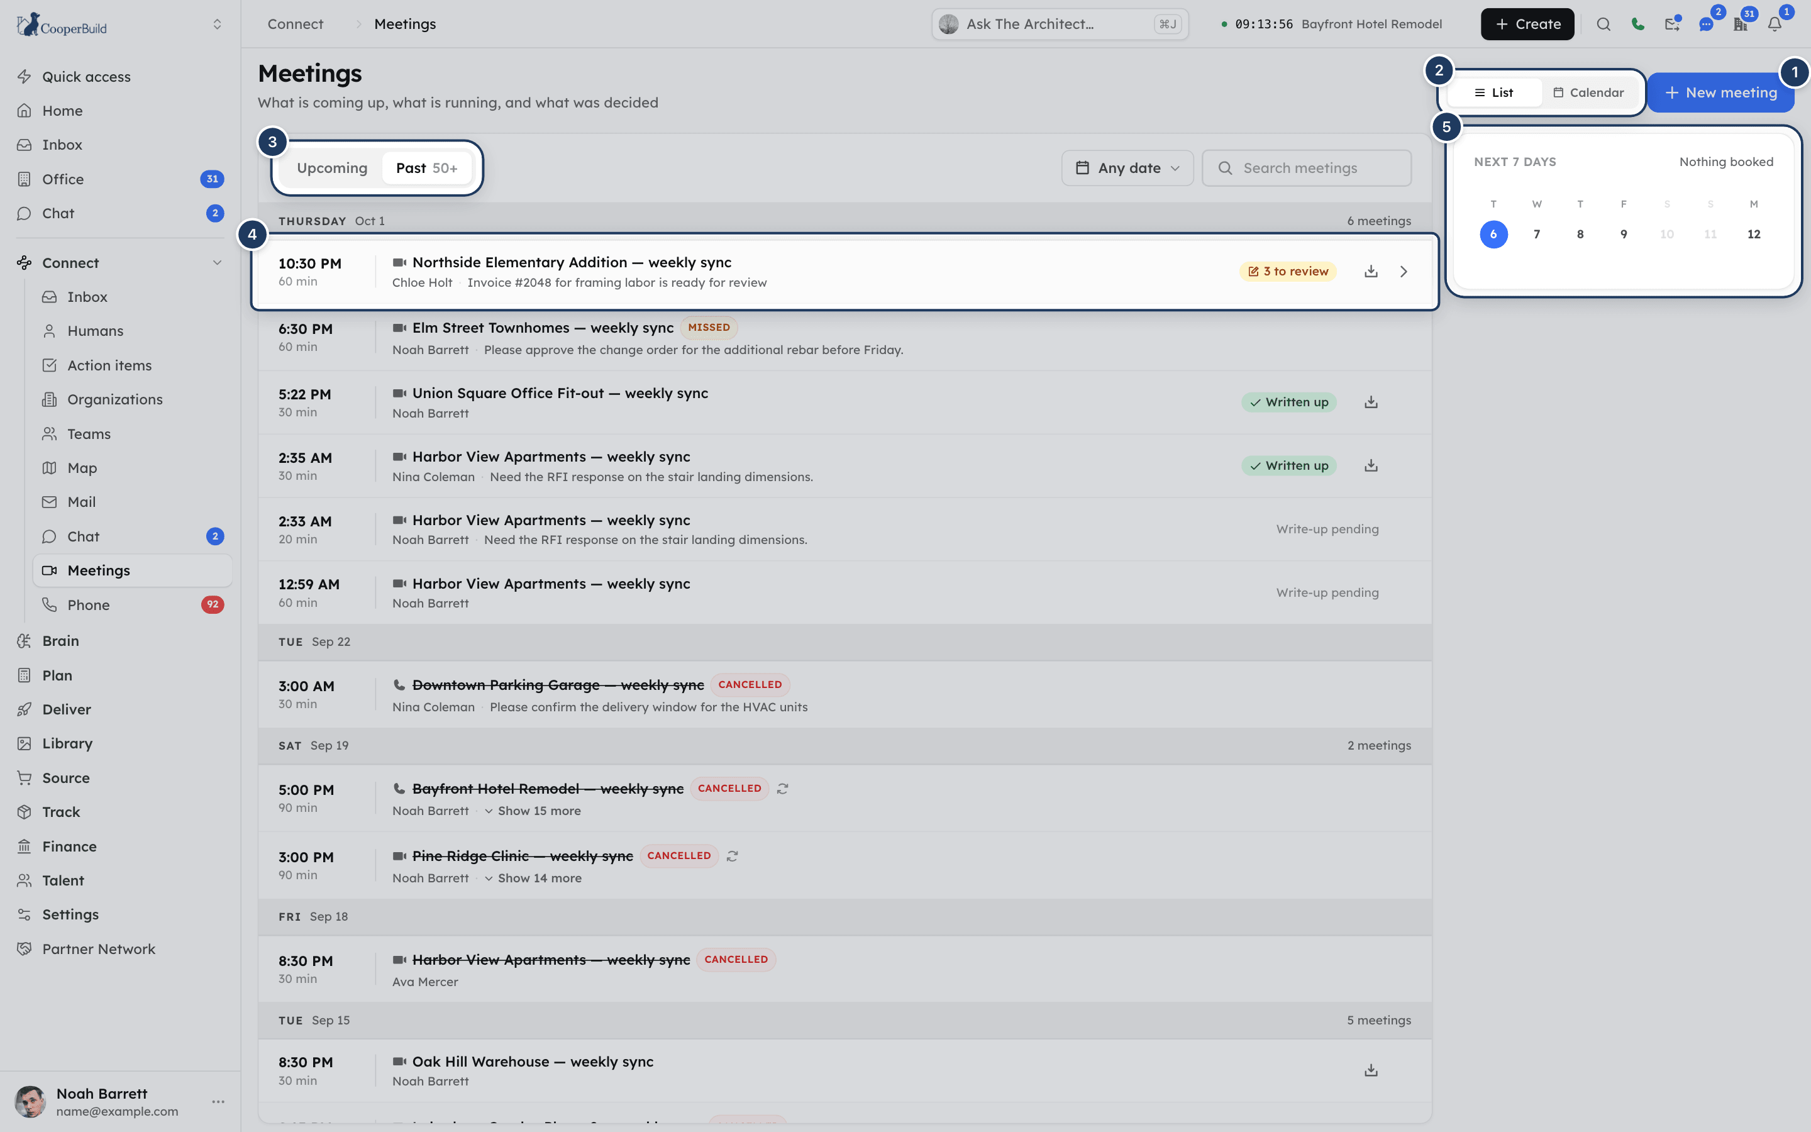This screenshot has height=1132, width=1811.
Task: Select the Past 50+ tab
Action: 426,168
